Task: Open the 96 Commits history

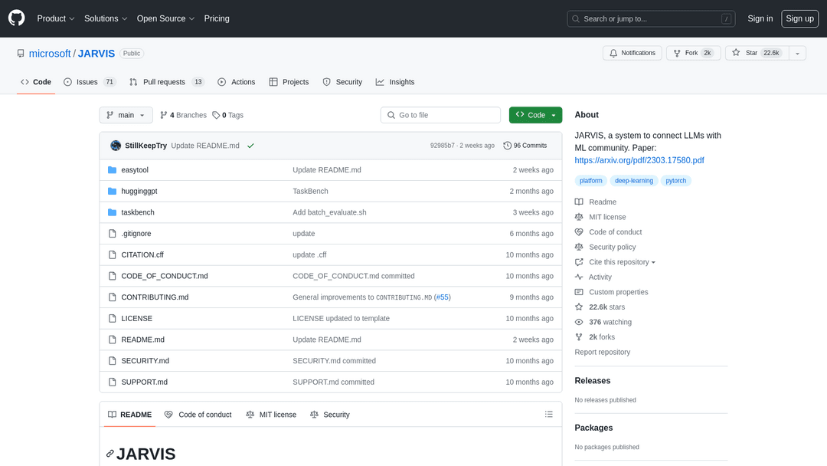Action: (x=525, y=146)
